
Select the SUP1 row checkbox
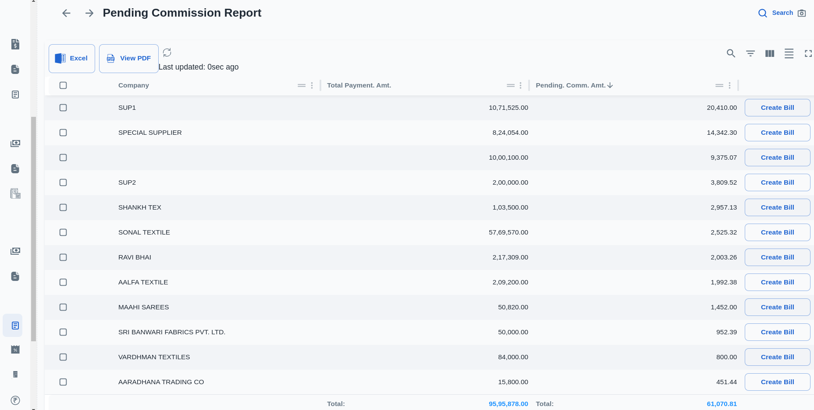63,108
